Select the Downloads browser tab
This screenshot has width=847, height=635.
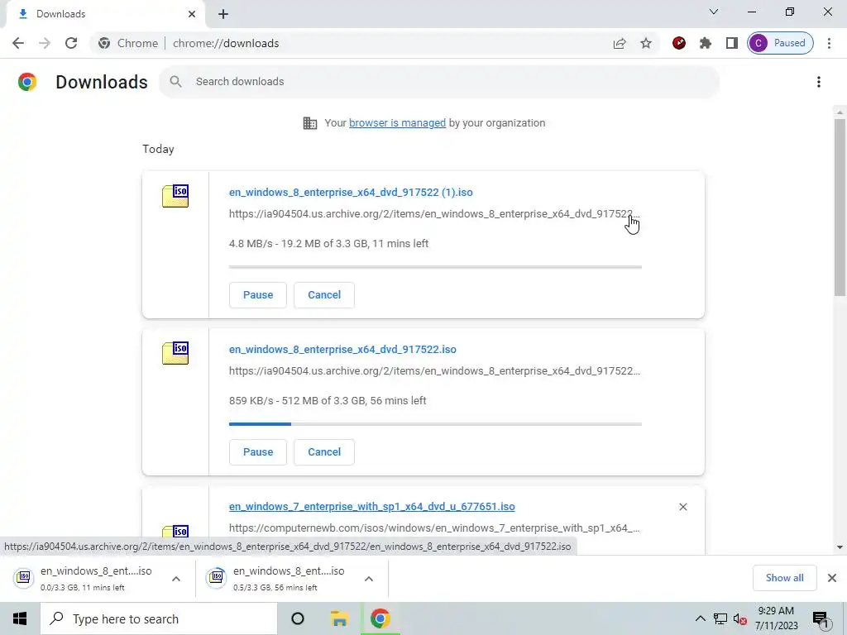(x=105, y=14)
